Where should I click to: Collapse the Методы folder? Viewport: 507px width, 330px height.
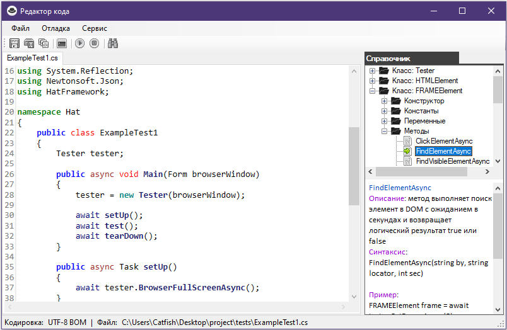click(385, 131)
